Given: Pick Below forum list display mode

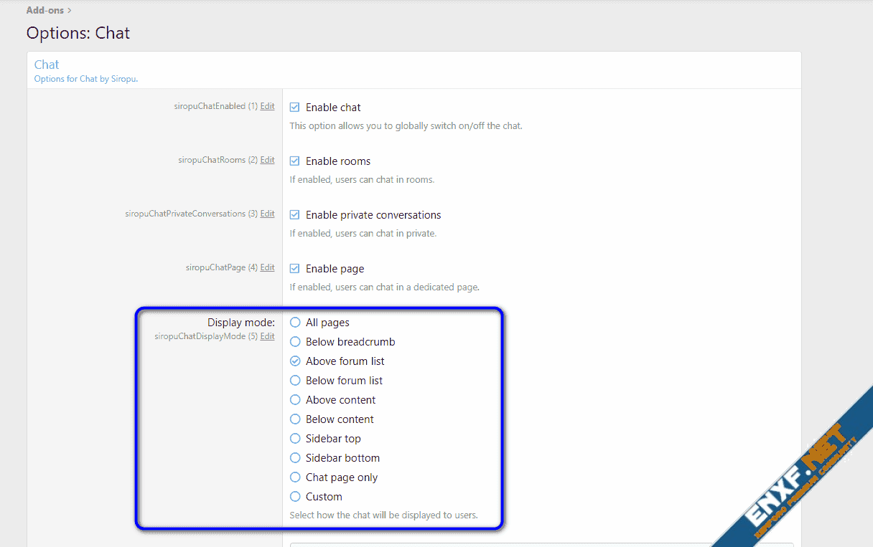Looking at the screenshot, I should click(295, 381).
